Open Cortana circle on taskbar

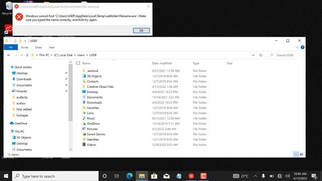(104, 176)
